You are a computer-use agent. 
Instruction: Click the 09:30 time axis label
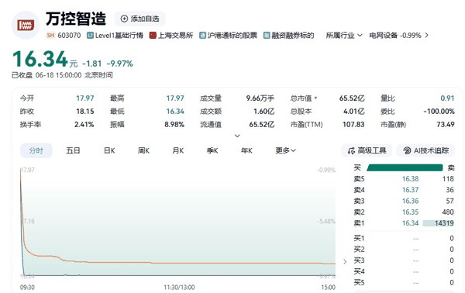(27, 287)
